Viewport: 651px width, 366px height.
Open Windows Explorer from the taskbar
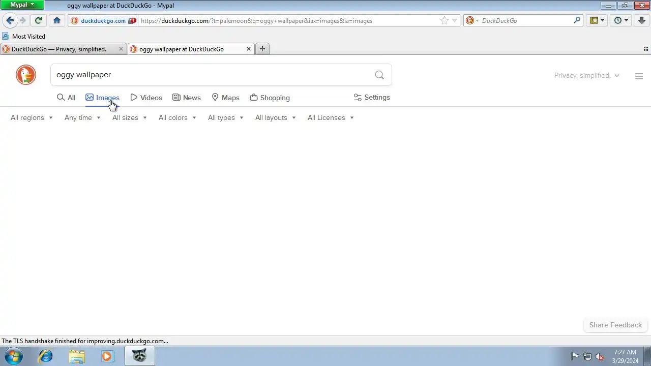77,356
